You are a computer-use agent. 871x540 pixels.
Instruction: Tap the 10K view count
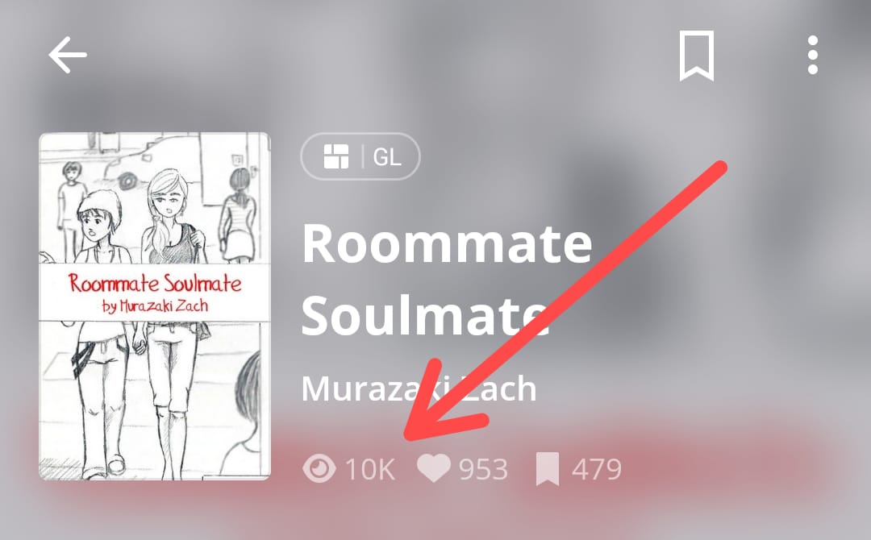370,470
